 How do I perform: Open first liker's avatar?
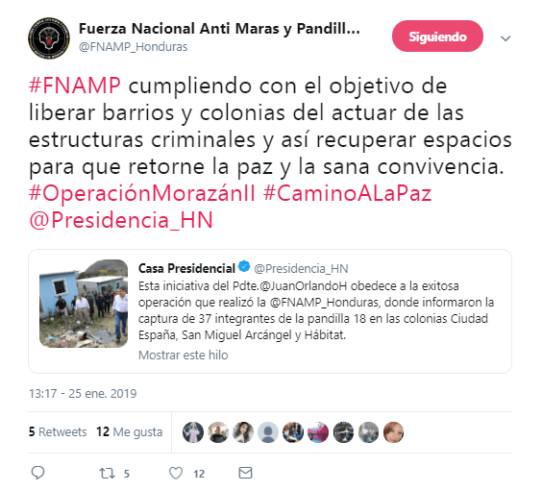[193, 432]
